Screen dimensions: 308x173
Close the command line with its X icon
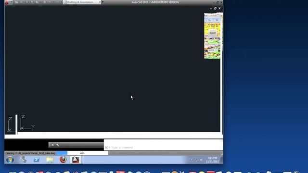52,145
